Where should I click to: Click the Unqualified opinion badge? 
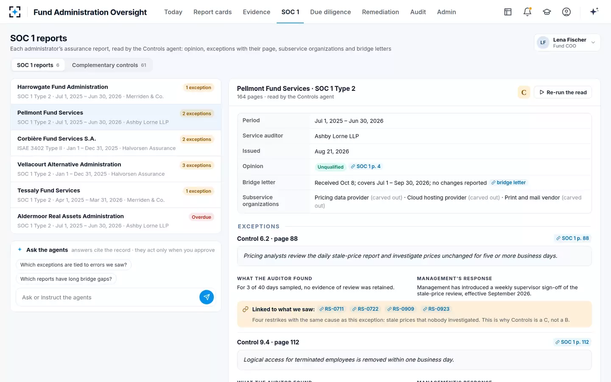[x=331, y=167]
